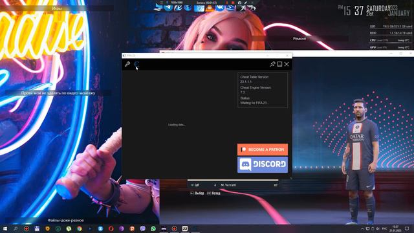
Task: Open the blue Z app on taskbar
Action: (x=100, y=228)
